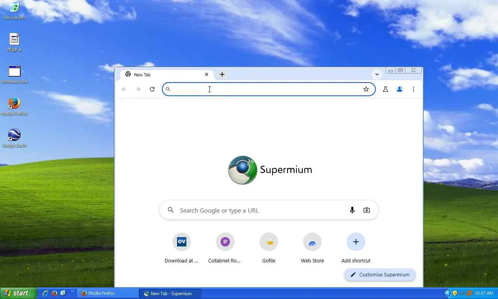This screenshot has width=498, height=299.
Task: Minimize the Supermium window
Action: (390, 70)
